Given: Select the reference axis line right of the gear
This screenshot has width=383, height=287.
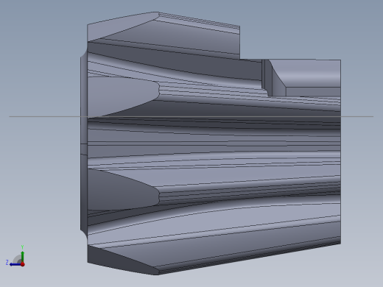Looking at the screenshot, I should coord(357,116).
